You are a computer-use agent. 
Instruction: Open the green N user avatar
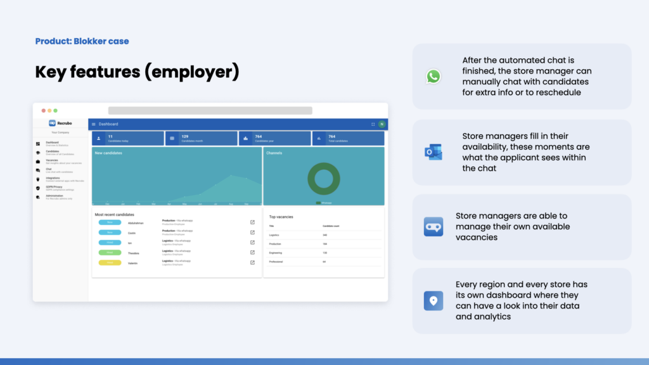[x=382, y=124]
